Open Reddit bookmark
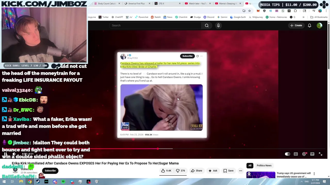Image resolution: width=330 pixels, height=185 pixels. [x=156, y=17]
